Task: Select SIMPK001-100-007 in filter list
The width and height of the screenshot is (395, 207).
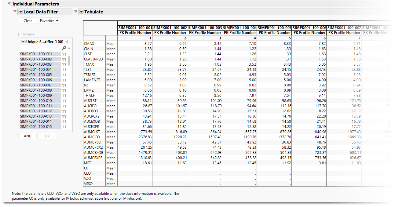Action: tap(40, 85)
